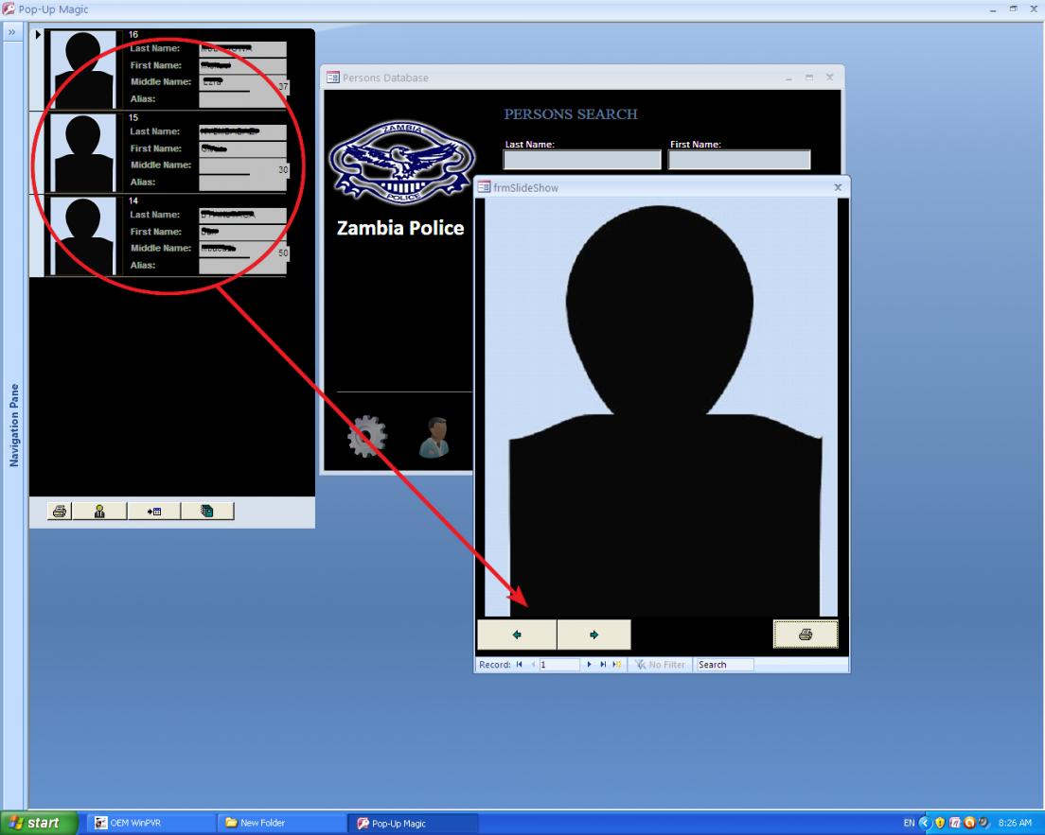1045x835 pixels.
Task: Select the photo thumbnail for record 16
Action: (x=83, y=69)
